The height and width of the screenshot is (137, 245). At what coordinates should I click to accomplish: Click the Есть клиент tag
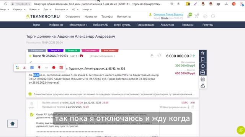(x=90, y=51)
